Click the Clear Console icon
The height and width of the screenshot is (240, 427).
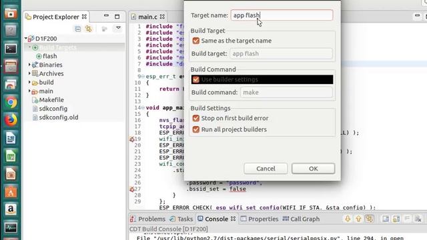(418, 219)
